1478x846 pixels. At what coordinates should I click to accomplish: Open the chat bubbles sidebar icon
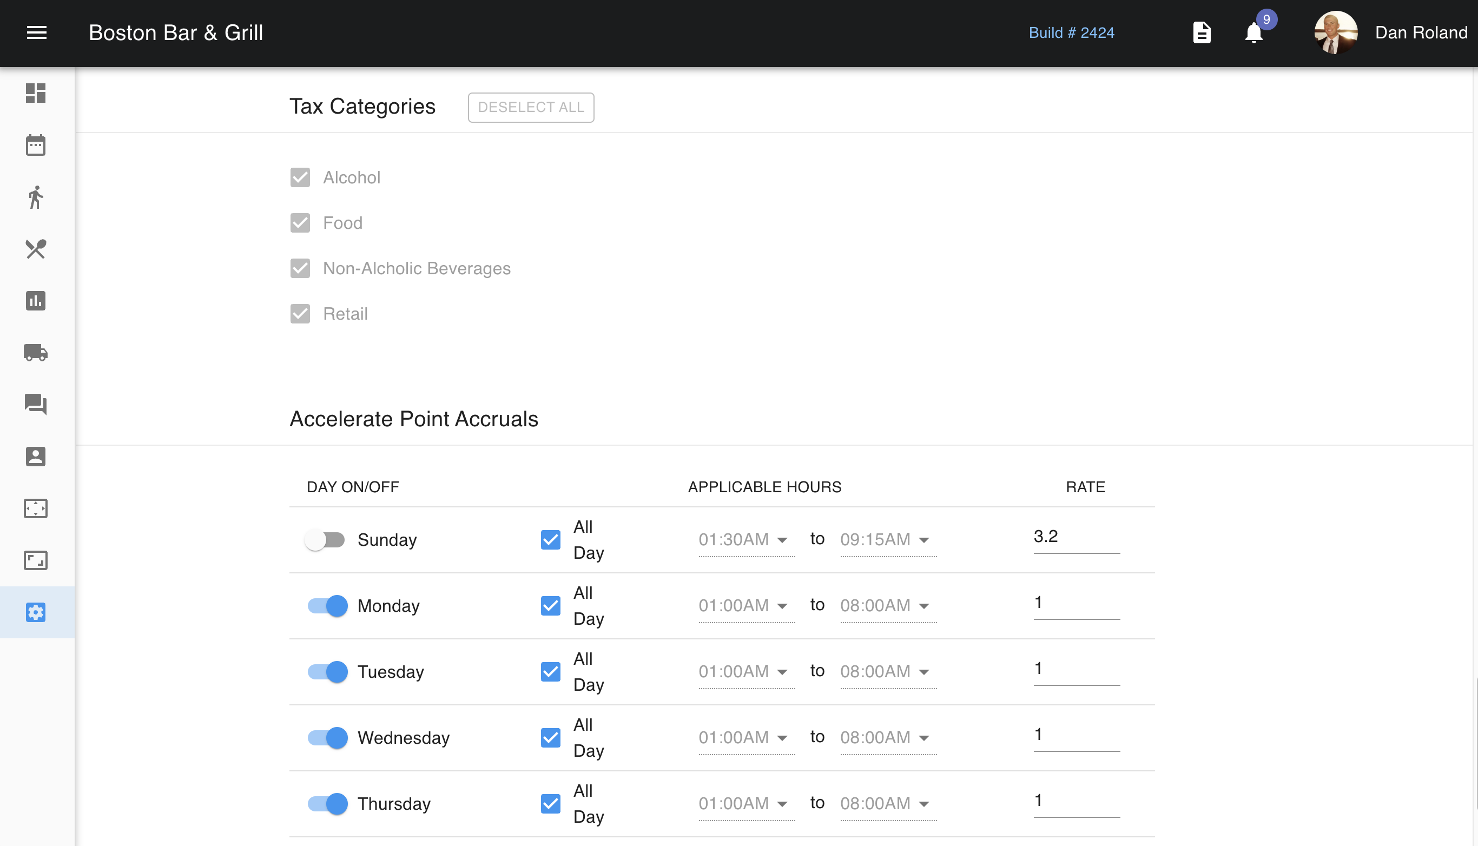coord(36,405)
